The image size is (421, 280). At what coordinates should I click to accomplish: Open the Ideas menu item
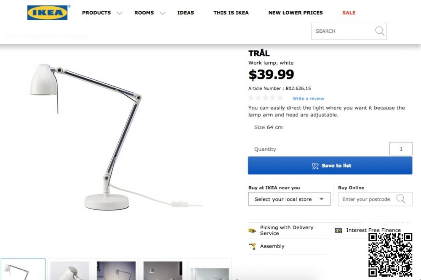coord(186,13)
